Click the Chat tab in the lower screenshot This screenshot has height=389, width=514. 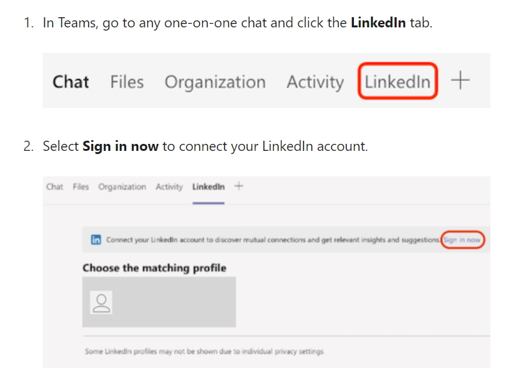coord(54,187)
